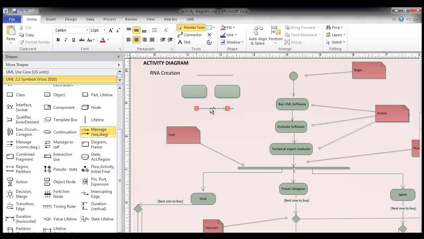Screen dimensions: 424x239
Task: Toggle Underline formatting
Action: (x=74, y=40)
